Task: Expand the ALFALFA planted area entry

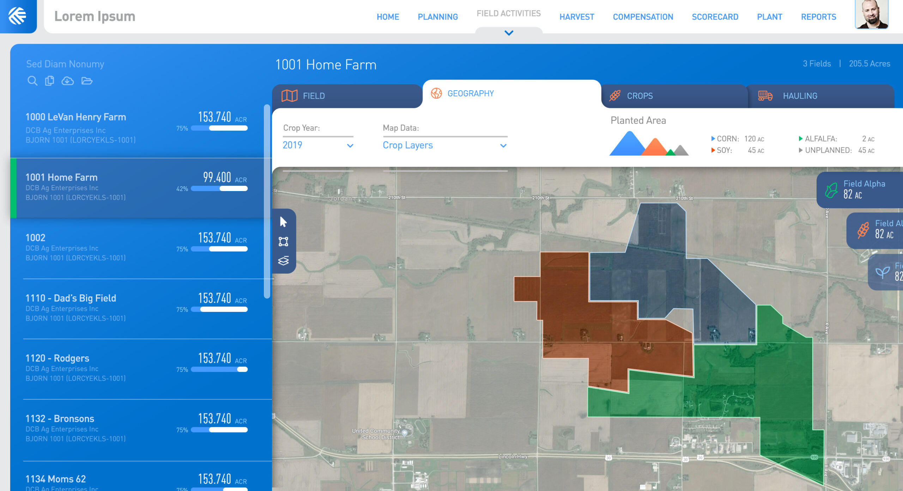Action: tap(800, 139)
